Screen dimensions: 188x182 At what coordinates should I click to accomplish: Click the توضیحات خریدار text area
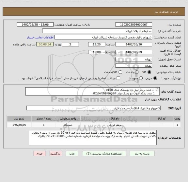click(x=93, y=138)
